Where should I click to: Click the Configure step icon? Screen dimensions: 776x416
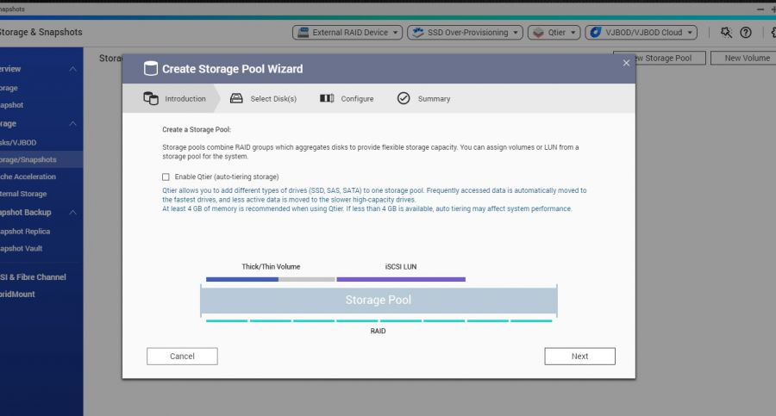point(327,98)
